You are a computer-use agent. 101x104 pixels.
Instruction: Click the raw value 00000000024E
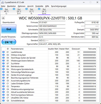click(x=90, y=75)
